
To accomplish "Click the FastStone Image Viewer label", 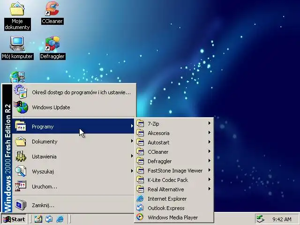I will point(175,171).
